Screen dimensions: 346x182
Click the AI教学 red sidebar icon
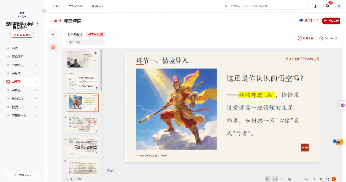pyautogui.click(x=8, y=82)
